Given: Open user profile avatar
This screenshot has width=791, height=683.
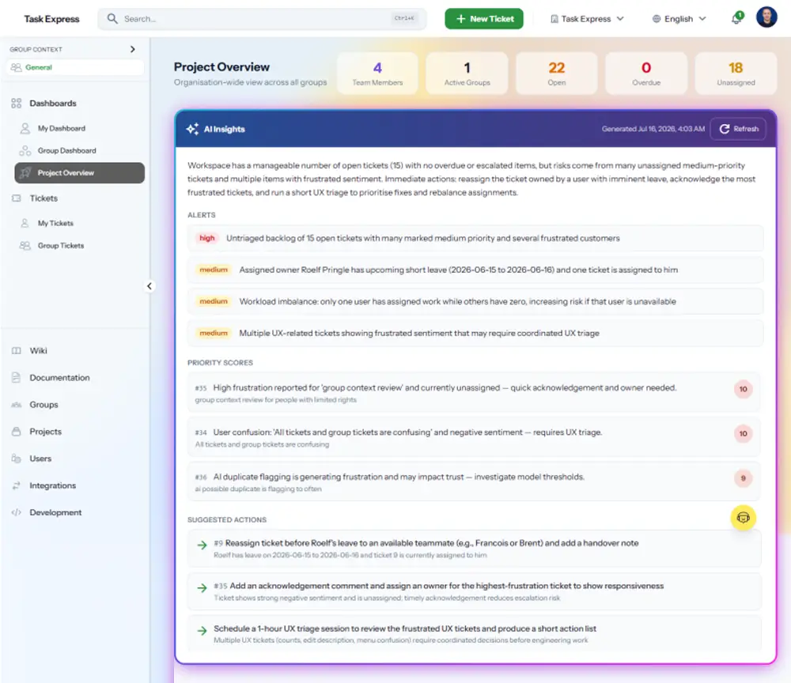Looking at the screenshot, I should tap(766, 17).
